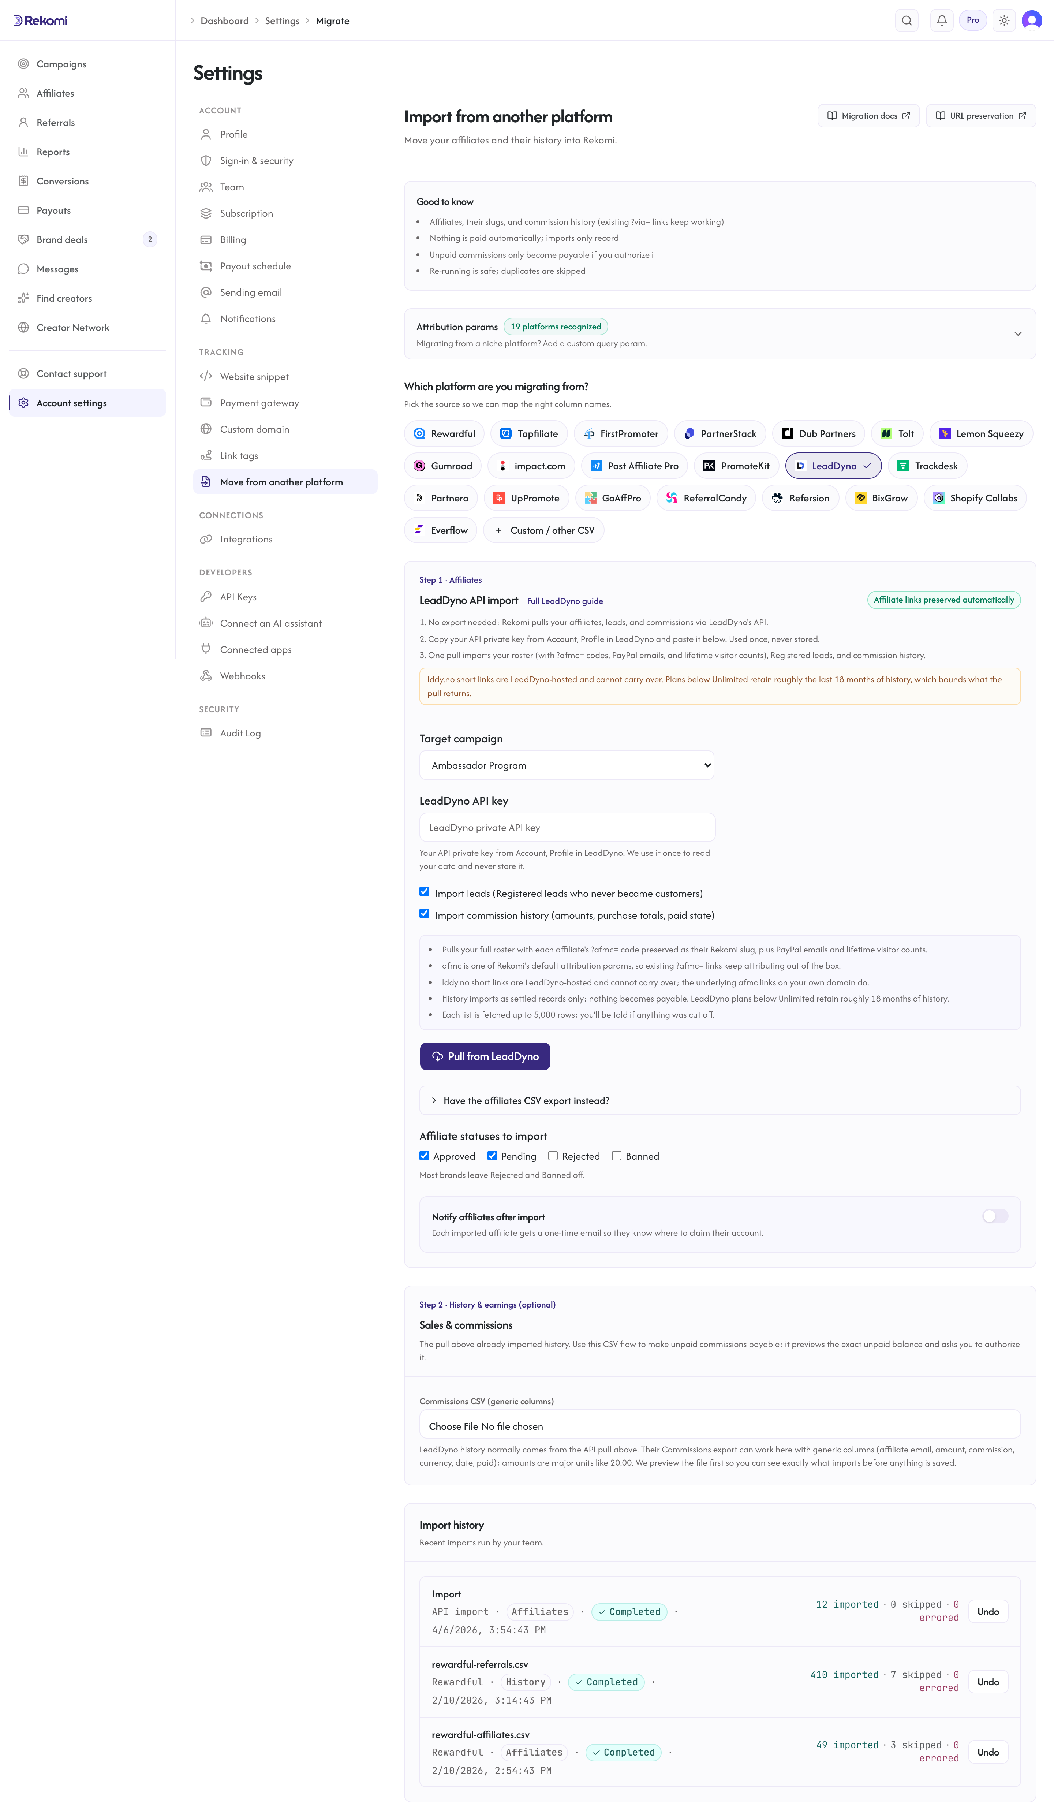Toggle light theme sun icon

tap(1003, 20)
